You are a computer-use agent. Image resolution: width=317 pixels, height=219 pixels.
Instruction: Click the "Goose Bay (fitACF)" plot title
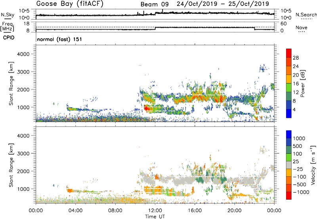coord(70,4)
